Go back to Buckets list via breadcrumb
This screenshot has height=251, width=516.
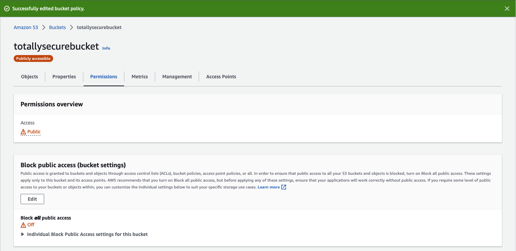point(57,27)
